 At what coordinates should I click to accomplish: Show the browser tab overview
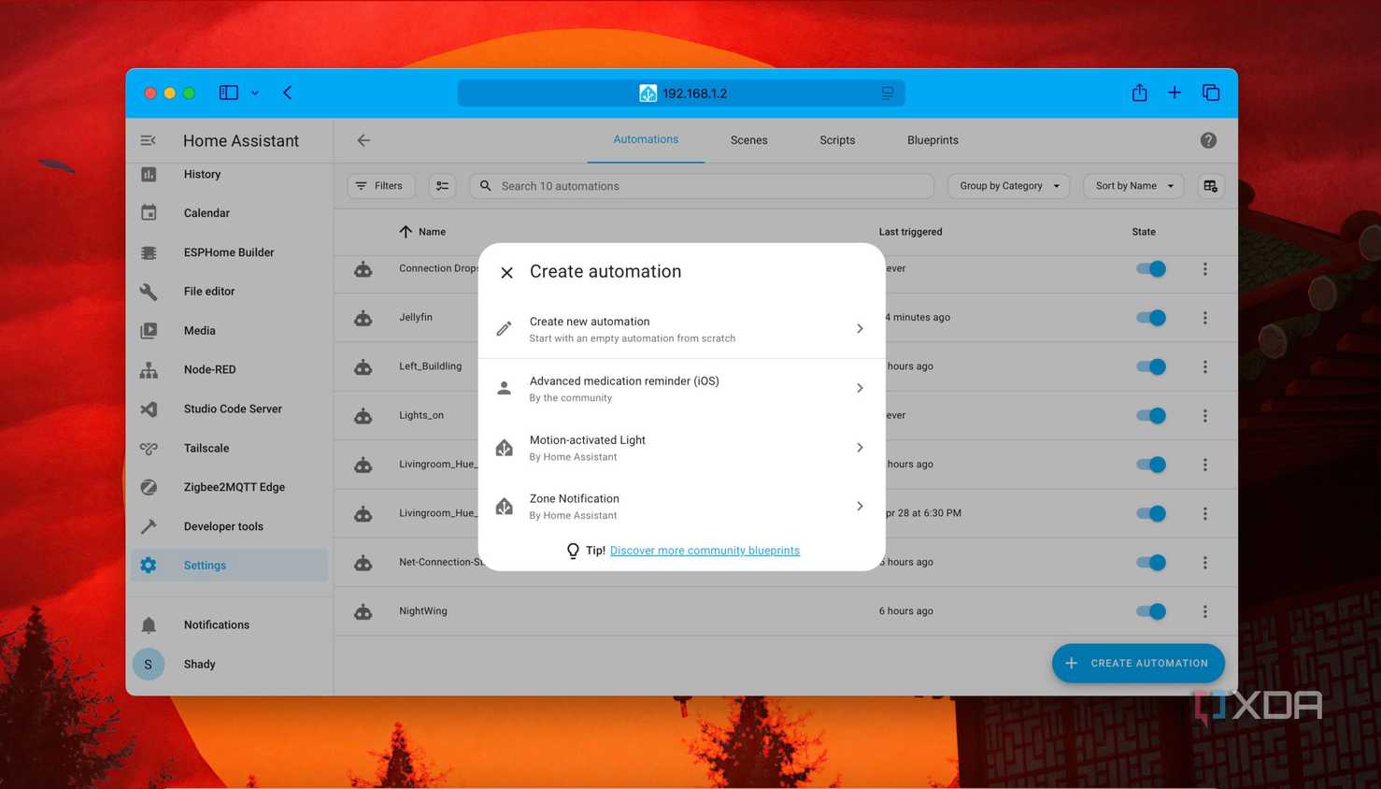1211,93
